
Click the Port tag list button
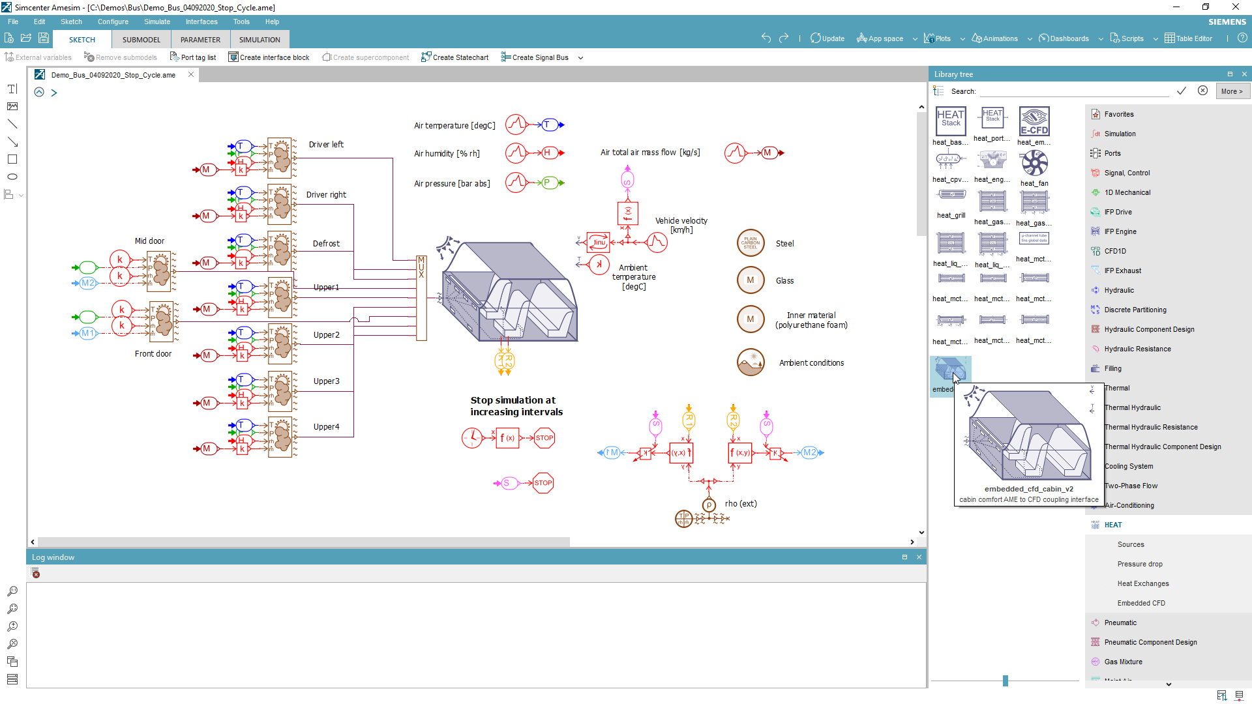coord(193,57)
